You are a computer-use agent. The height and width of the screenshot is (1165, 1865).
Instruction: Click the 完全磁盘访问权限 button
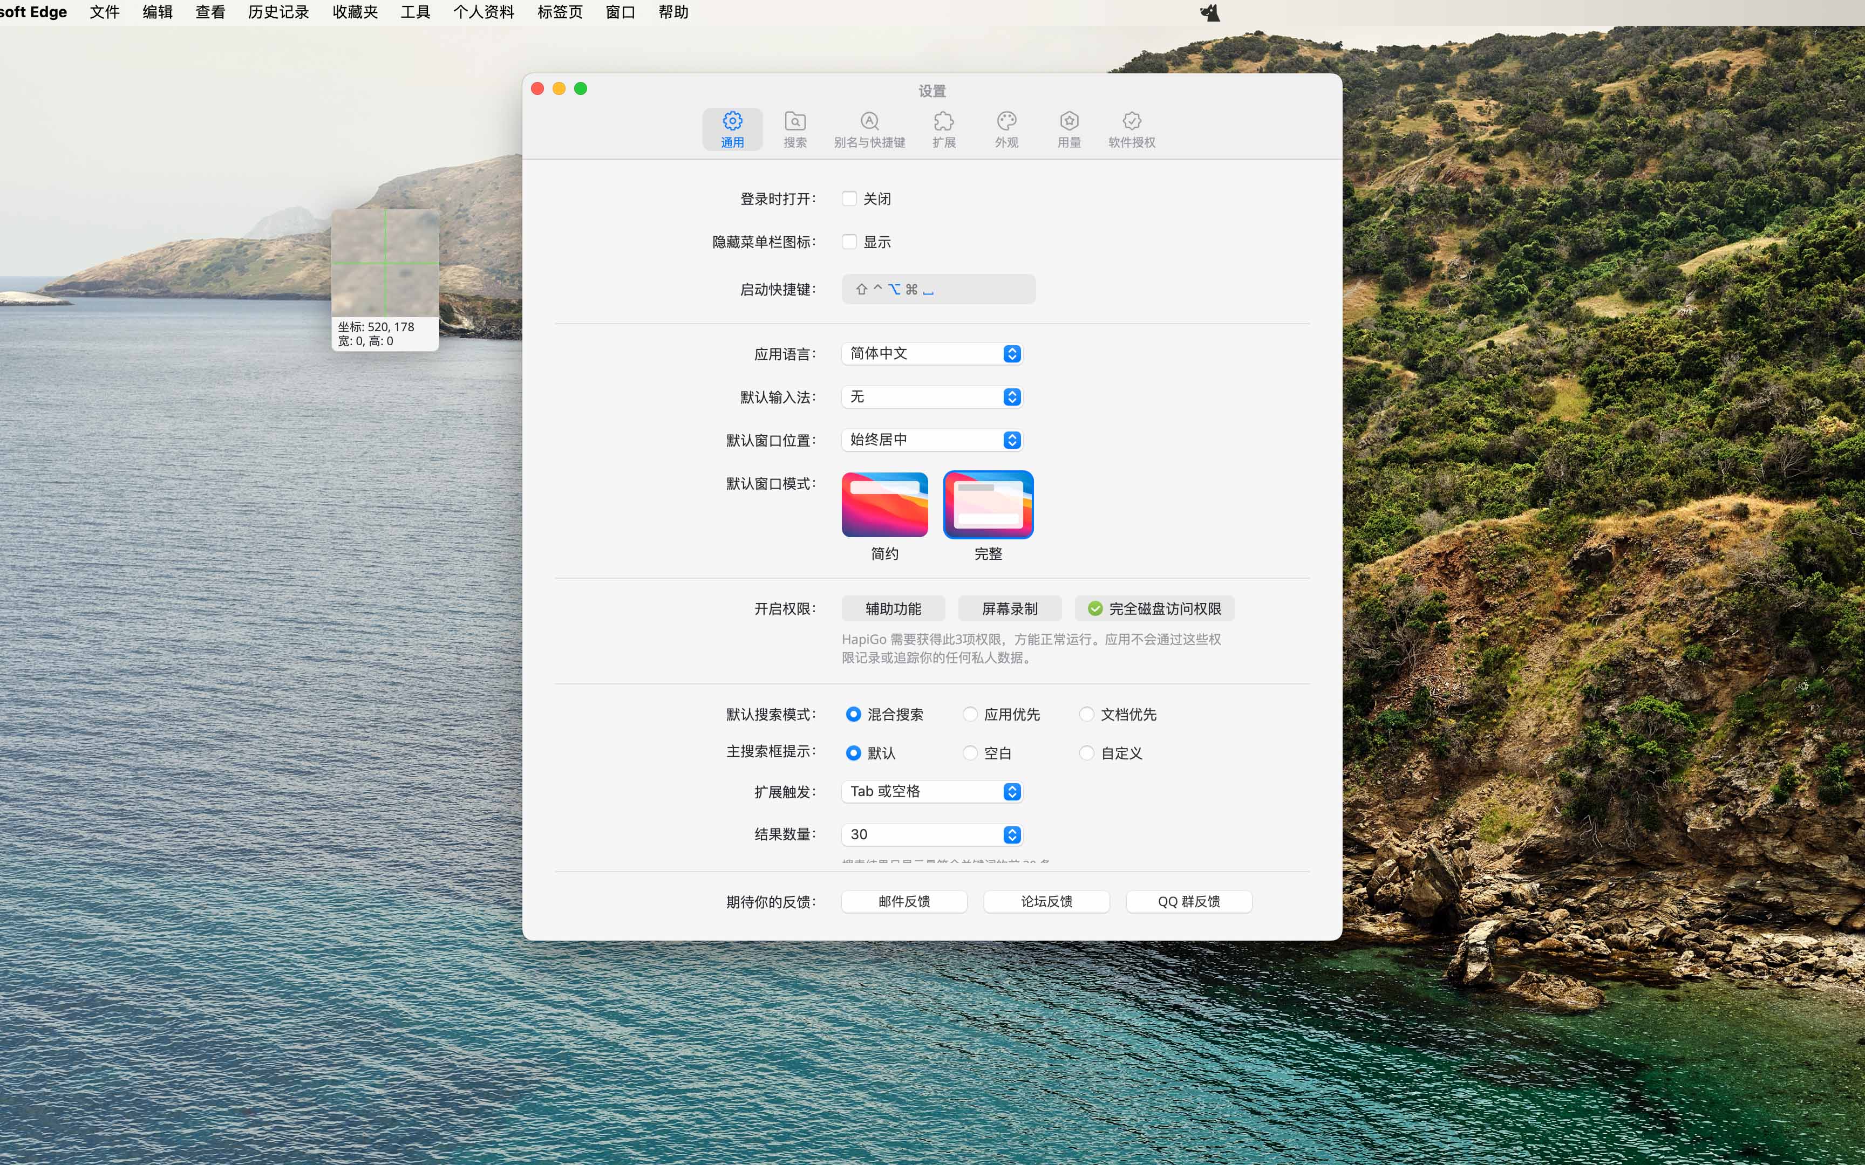pos(1154,609)
